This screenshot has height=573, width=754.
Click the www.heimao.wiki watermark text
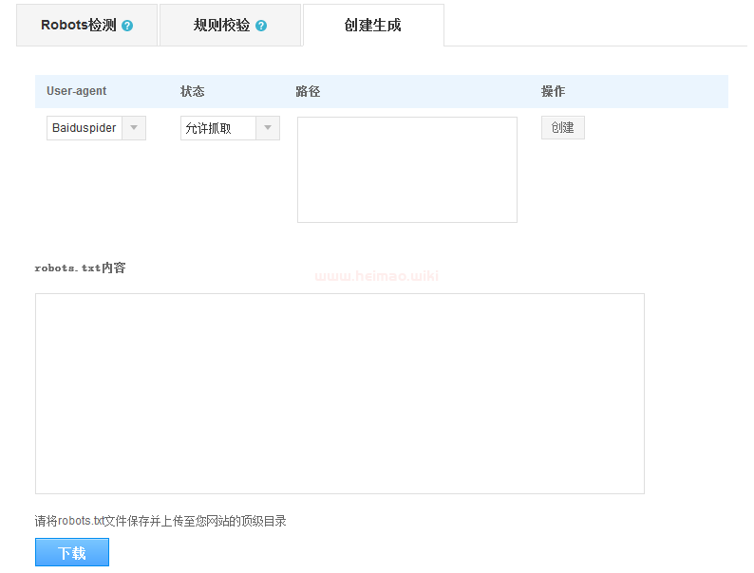pyautogui.click(x=376, y=276)
